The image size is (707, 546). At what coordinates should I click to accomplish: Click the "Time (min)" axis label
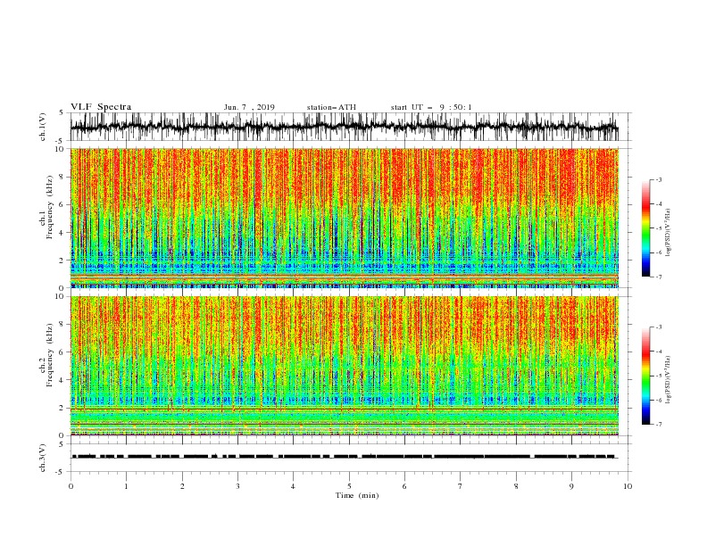[x=357, y=495]
